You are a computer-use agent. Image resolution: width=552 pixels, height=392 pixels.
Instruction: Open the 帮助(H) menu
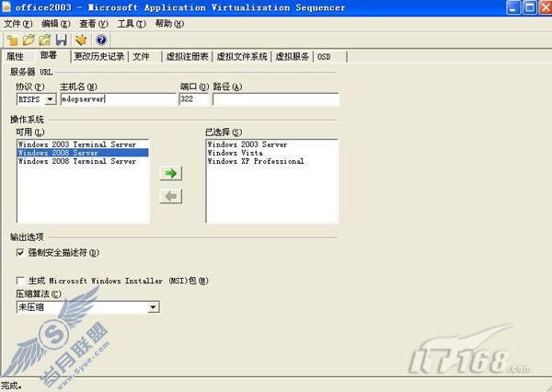pyautogui.click(x=169, y=24)
